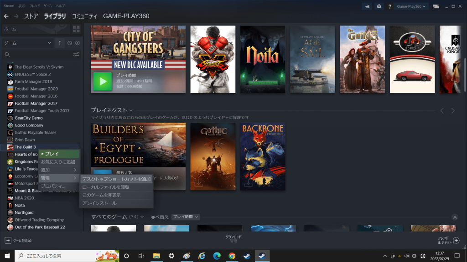467x262 pixels.
Task: Click the ホーム button
Action: coord(36,29)
